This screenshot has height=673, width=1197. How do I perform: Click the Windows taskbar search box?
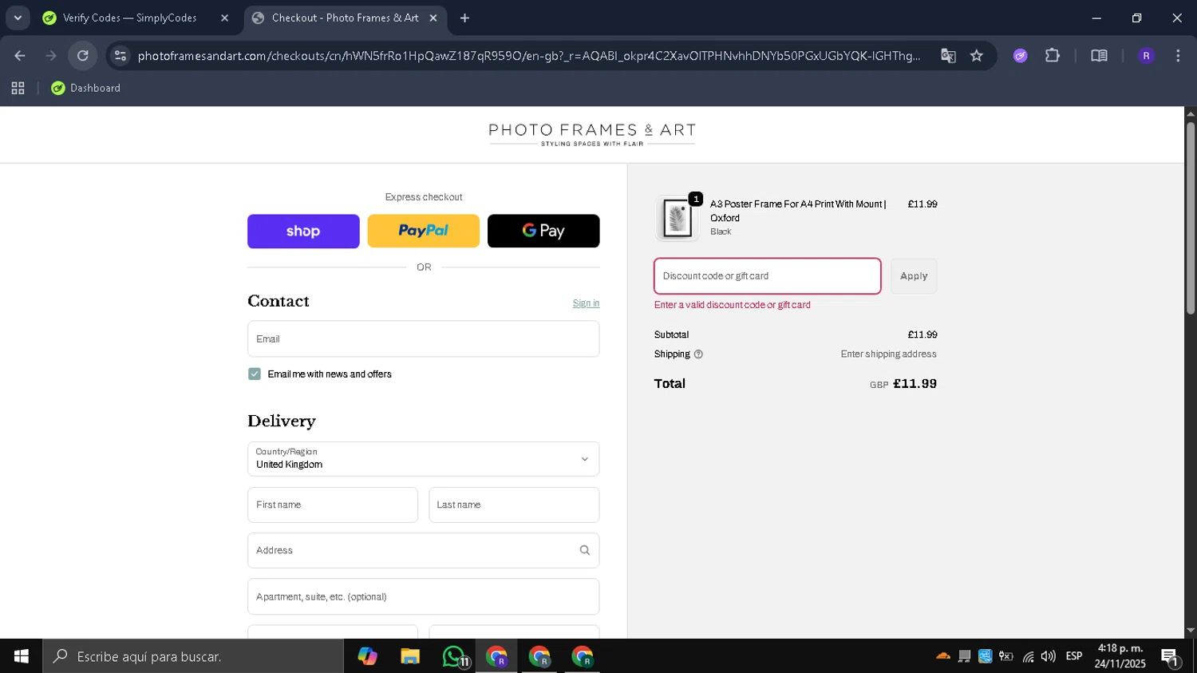193,656
